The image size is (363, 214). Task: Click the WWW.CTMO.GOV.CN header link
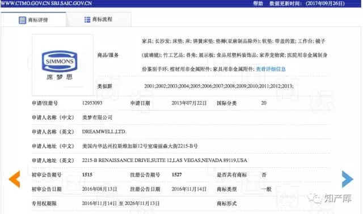(x=25, y=3)
